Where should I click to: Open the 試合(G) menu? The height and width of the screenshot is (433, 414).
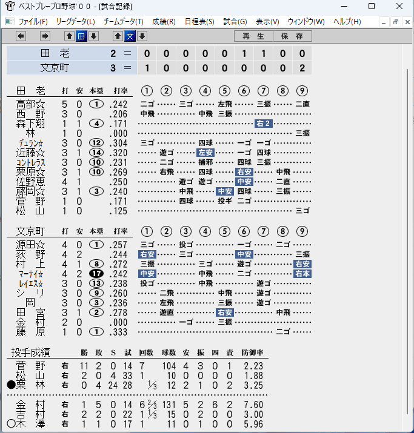point(235,22)
